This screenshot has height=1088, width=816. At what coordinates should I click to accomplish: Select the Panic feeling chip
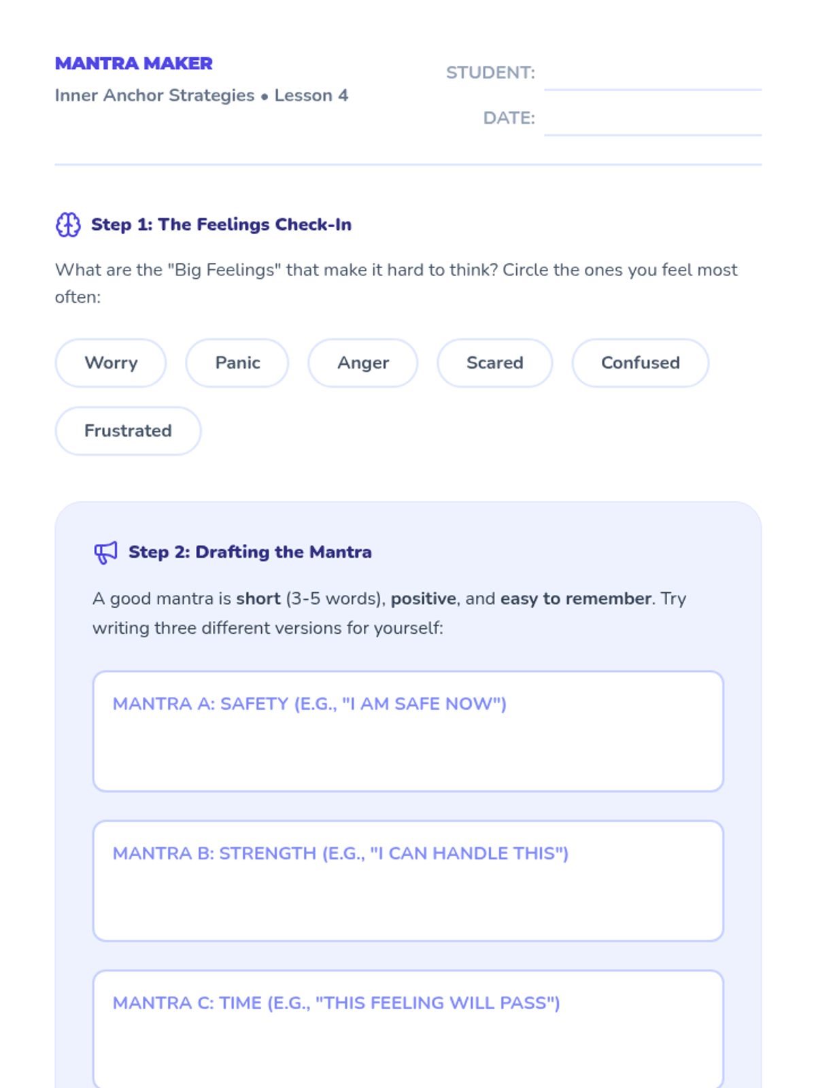point(237,363)
